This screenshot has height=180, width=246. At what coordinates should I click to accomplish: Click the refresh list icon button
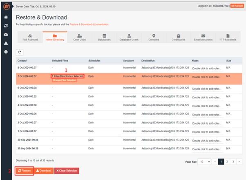[20, 52]
